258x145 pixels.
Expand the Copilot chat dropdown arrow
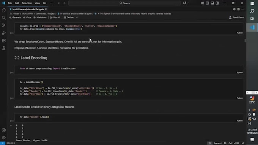tap(188, 3)
